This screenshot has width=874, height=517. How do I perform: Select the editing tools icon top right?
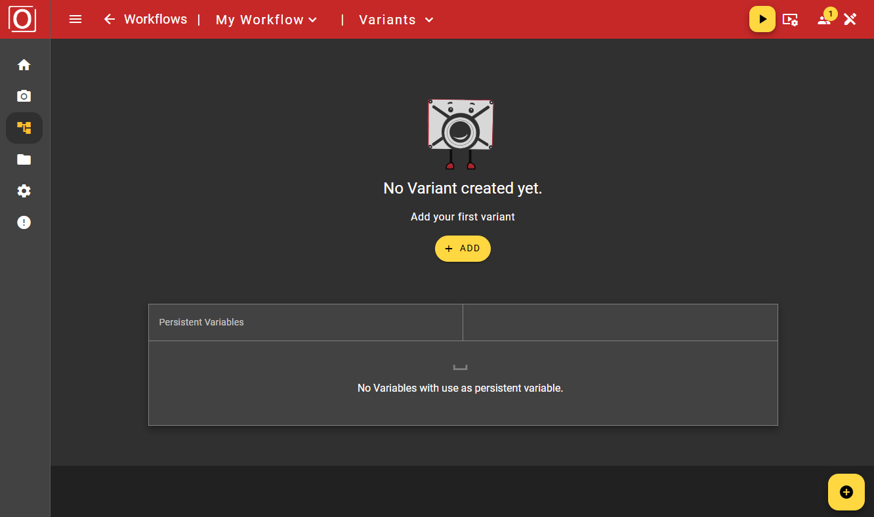pyautogui.click(x=850, y=19)
